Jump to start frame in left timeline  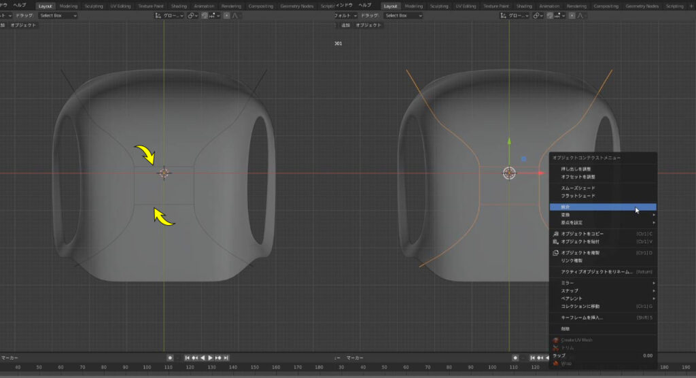(x=188, y=358)
